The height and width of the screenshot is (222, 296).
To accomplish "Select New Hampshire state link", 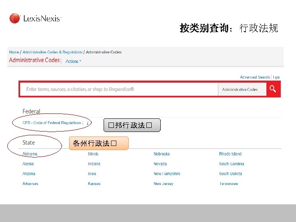I will (x=167, y=173).
